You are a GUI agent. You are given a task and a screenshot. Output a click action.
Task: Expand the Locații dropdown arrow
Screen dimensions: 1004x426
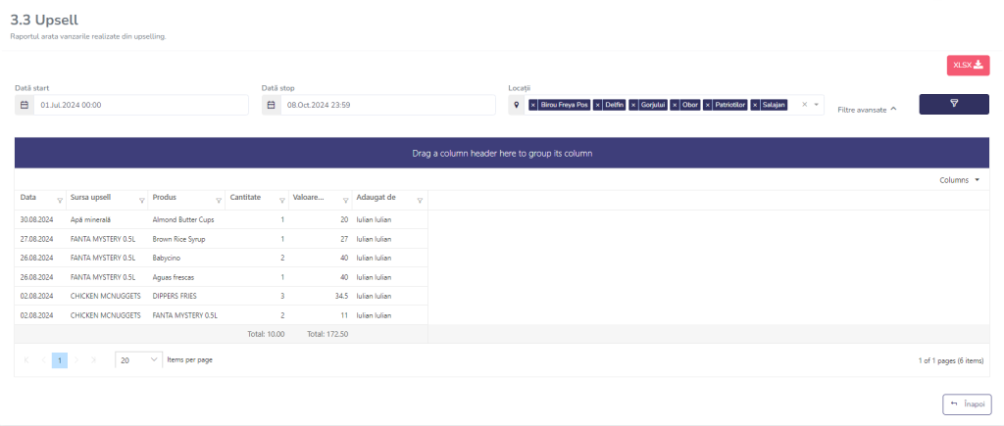(x=816, y=105)
